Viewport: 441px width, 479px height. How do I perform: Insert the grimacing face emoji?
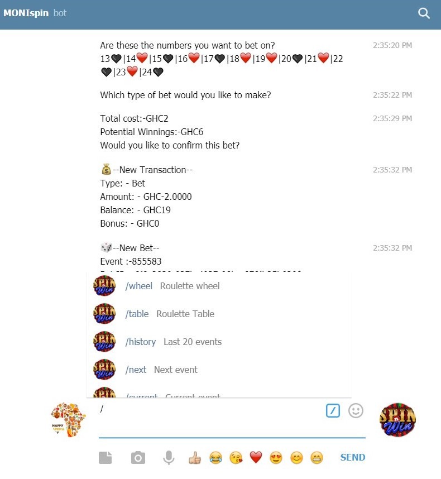(317, 458)
